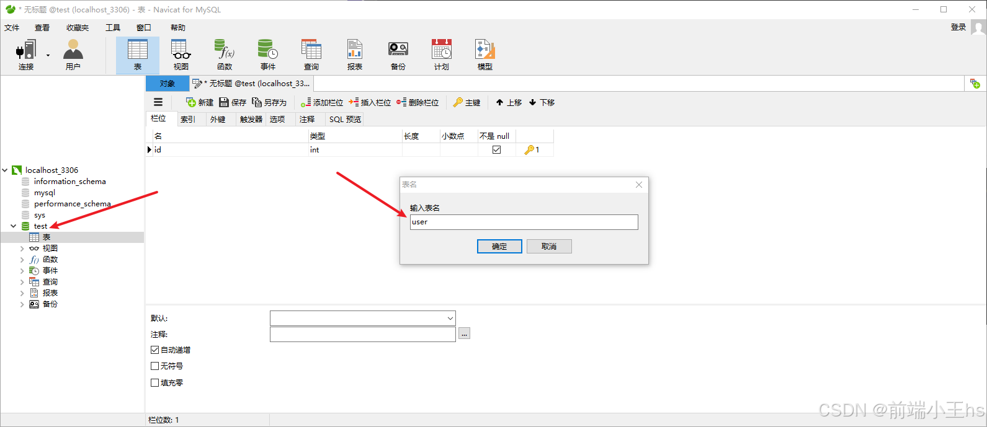The image size is (987, 427).
Task: Open the 帮助 menu
Action: [x=178, y=28]
